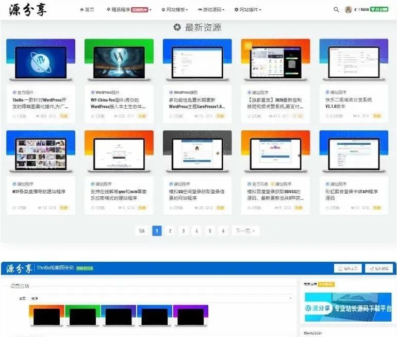Open the title link 彩虹聚合登录中转API程序源码
397x337 pixels.
pos(352,195)
